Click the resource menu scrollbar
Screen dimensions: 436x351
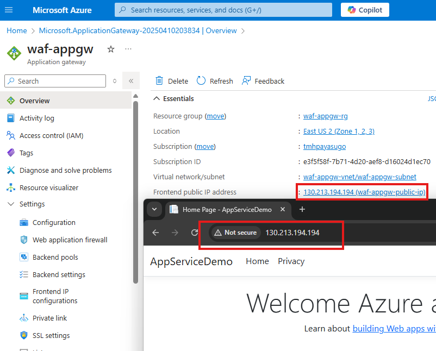click(136, 192)
